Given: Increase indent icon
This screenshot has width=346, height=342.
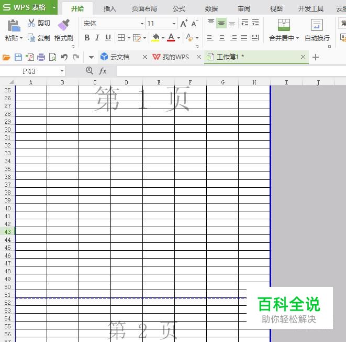Looking at the screenshot, I should (x=255, y=23).
